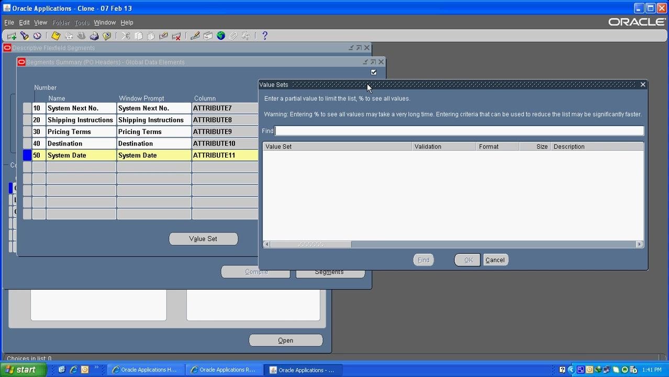Click the Description column header

coord(597,147)
